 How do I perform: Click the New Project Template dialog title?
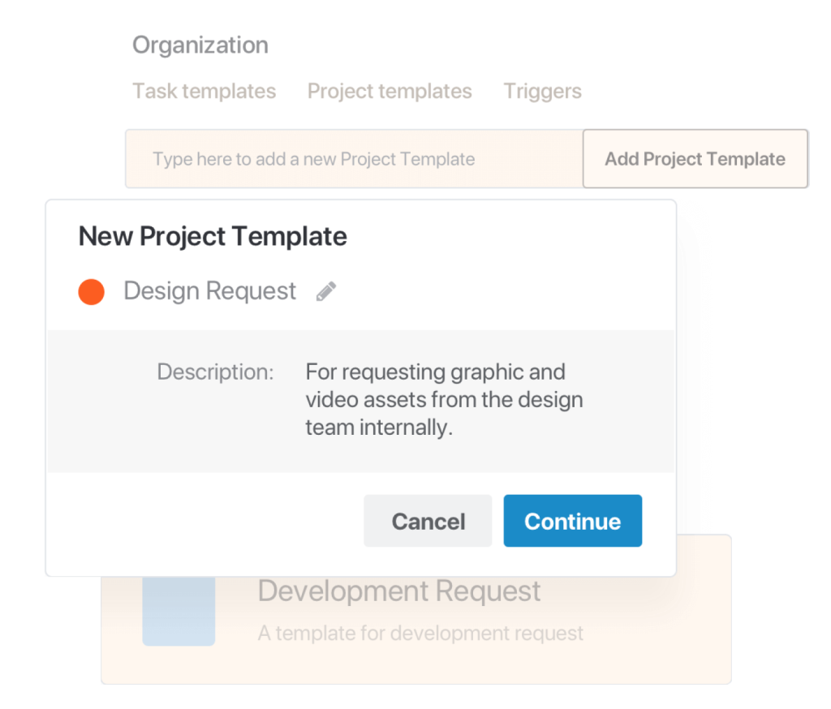tap(213, 236)
